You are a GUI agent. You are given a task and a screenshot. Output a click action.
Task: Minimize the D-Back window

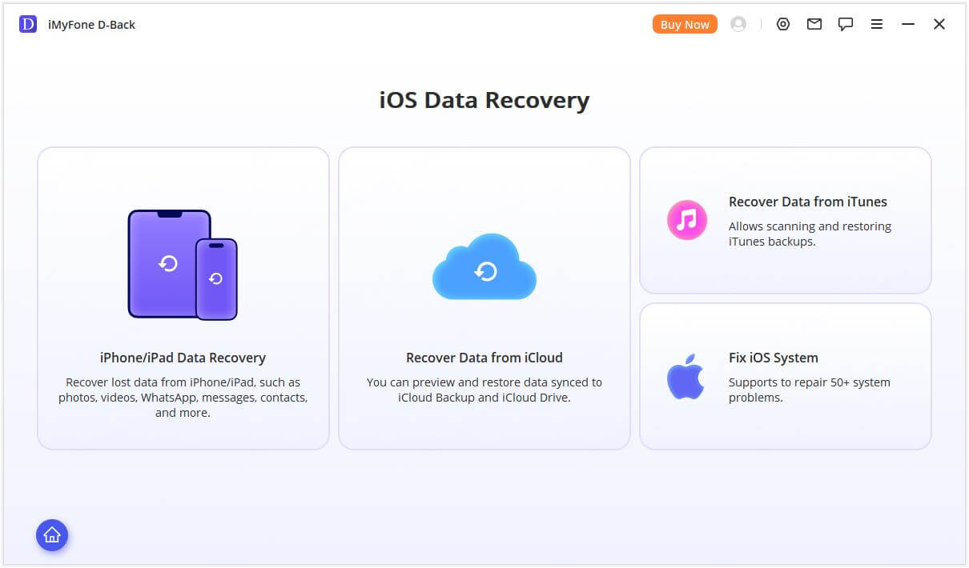click(908, 24)
